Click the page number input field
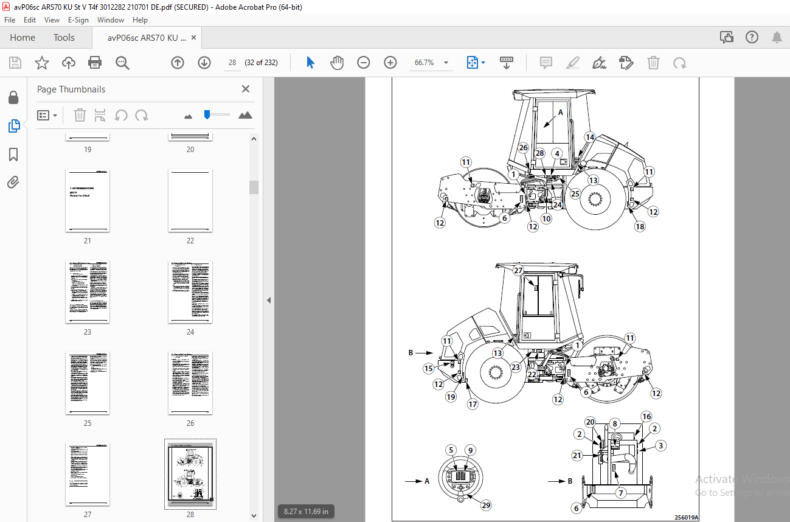The width and height of the screenshot is (790, 522). tap(232, 63)
